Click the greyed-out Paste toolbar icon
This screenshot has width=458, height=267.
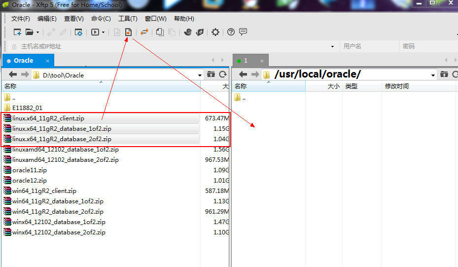pos(172,32)
